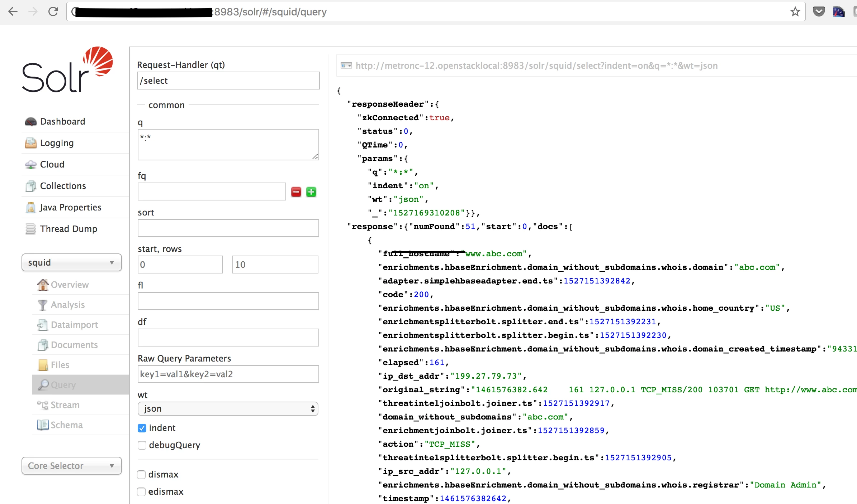Bookmark the page with the star icon
857x504 pixels.
click(795, 12)
